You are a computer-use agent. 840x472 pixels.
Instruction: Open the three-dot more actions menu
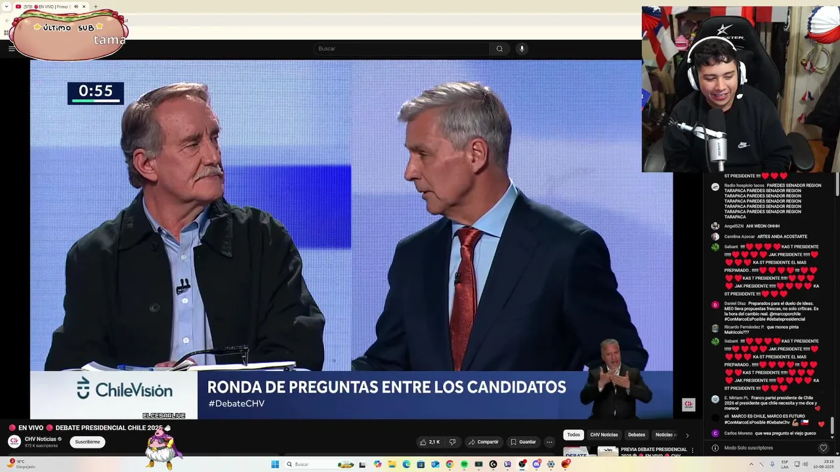550,442
